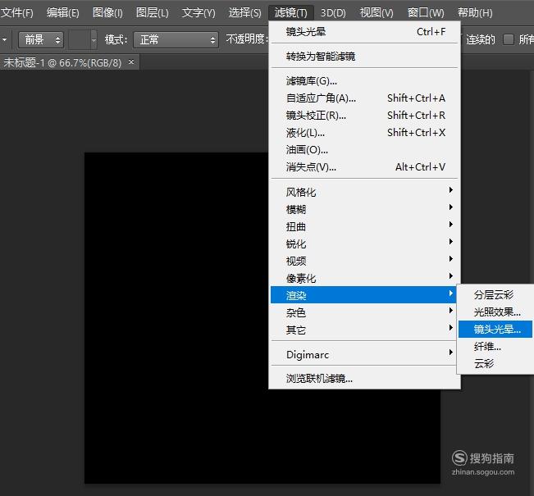Viewport: 534px width, 496px height.
Task: Choose 镜头光晕... in render submenu
Action: [x=495, y=330]
